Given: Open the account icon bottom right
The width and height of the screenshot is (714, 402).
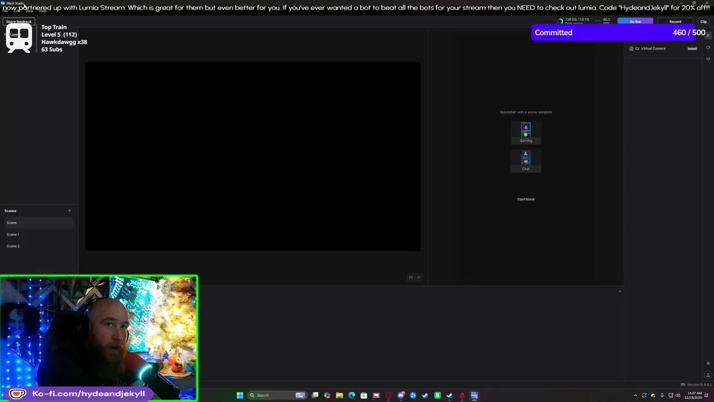Looking at the screenshot, I should (708, 375).
